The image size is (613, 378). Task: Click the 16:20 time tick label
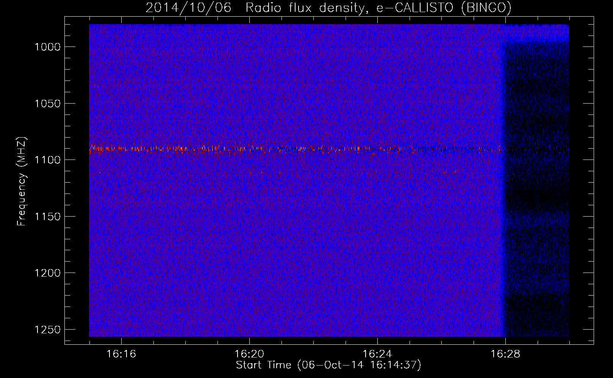click(x=249, y=354)
